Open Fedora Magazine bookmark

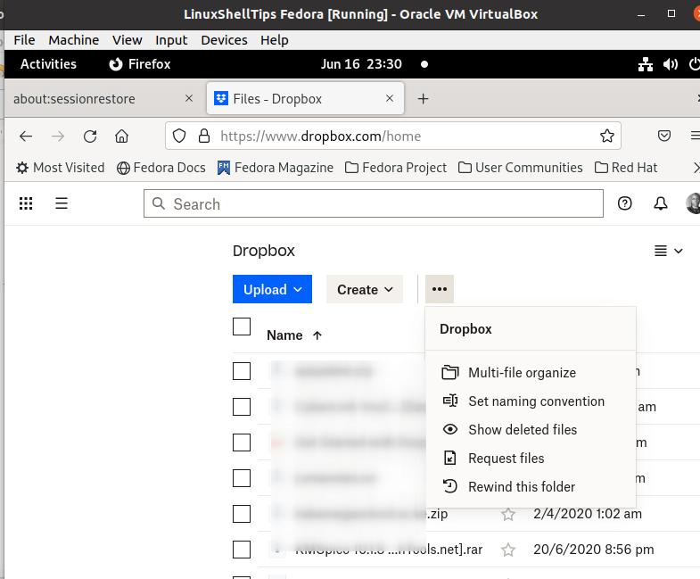point(276,168)
